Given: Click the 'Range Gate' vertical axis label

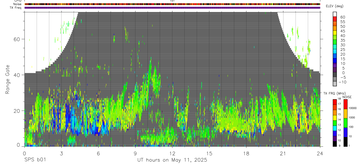Looking at the screenshot, I should pyautogui.click(x=8, y=79).
